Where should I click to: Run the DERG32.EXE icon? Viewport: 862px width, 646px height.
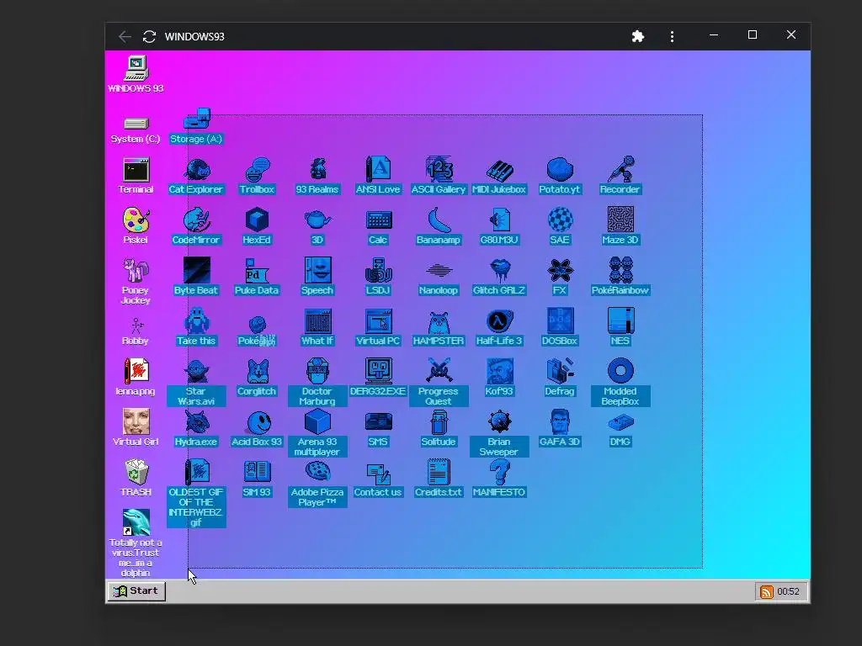coord(378,371)
